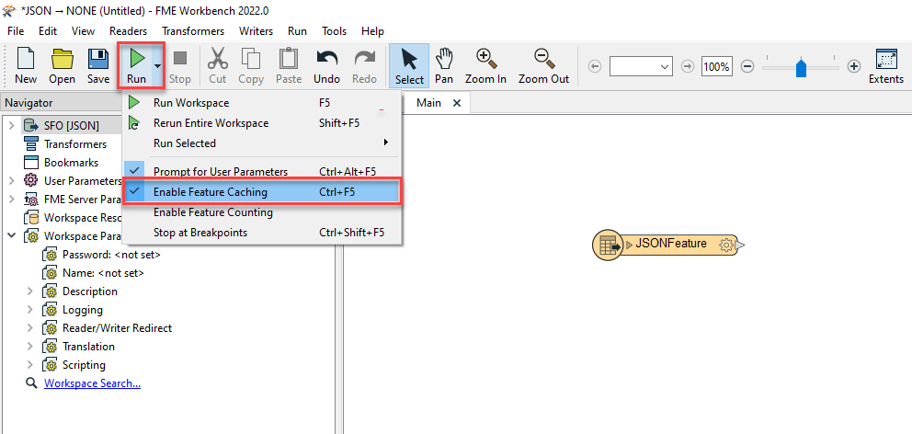Disable the Enable Feature Caching option

click(x=211, y=192)
